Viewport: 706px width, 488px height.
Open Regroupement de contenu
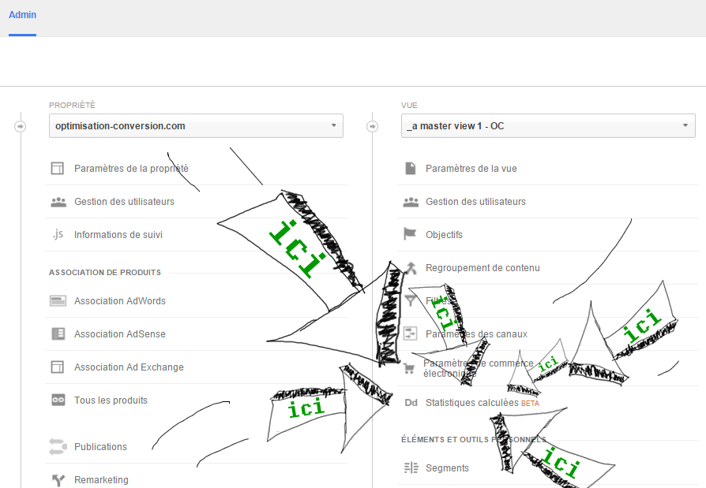(x=483, y=268)
